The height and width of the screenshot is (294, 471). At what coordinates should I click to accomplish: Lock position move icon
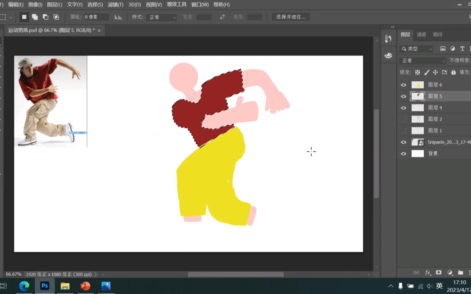435,72
